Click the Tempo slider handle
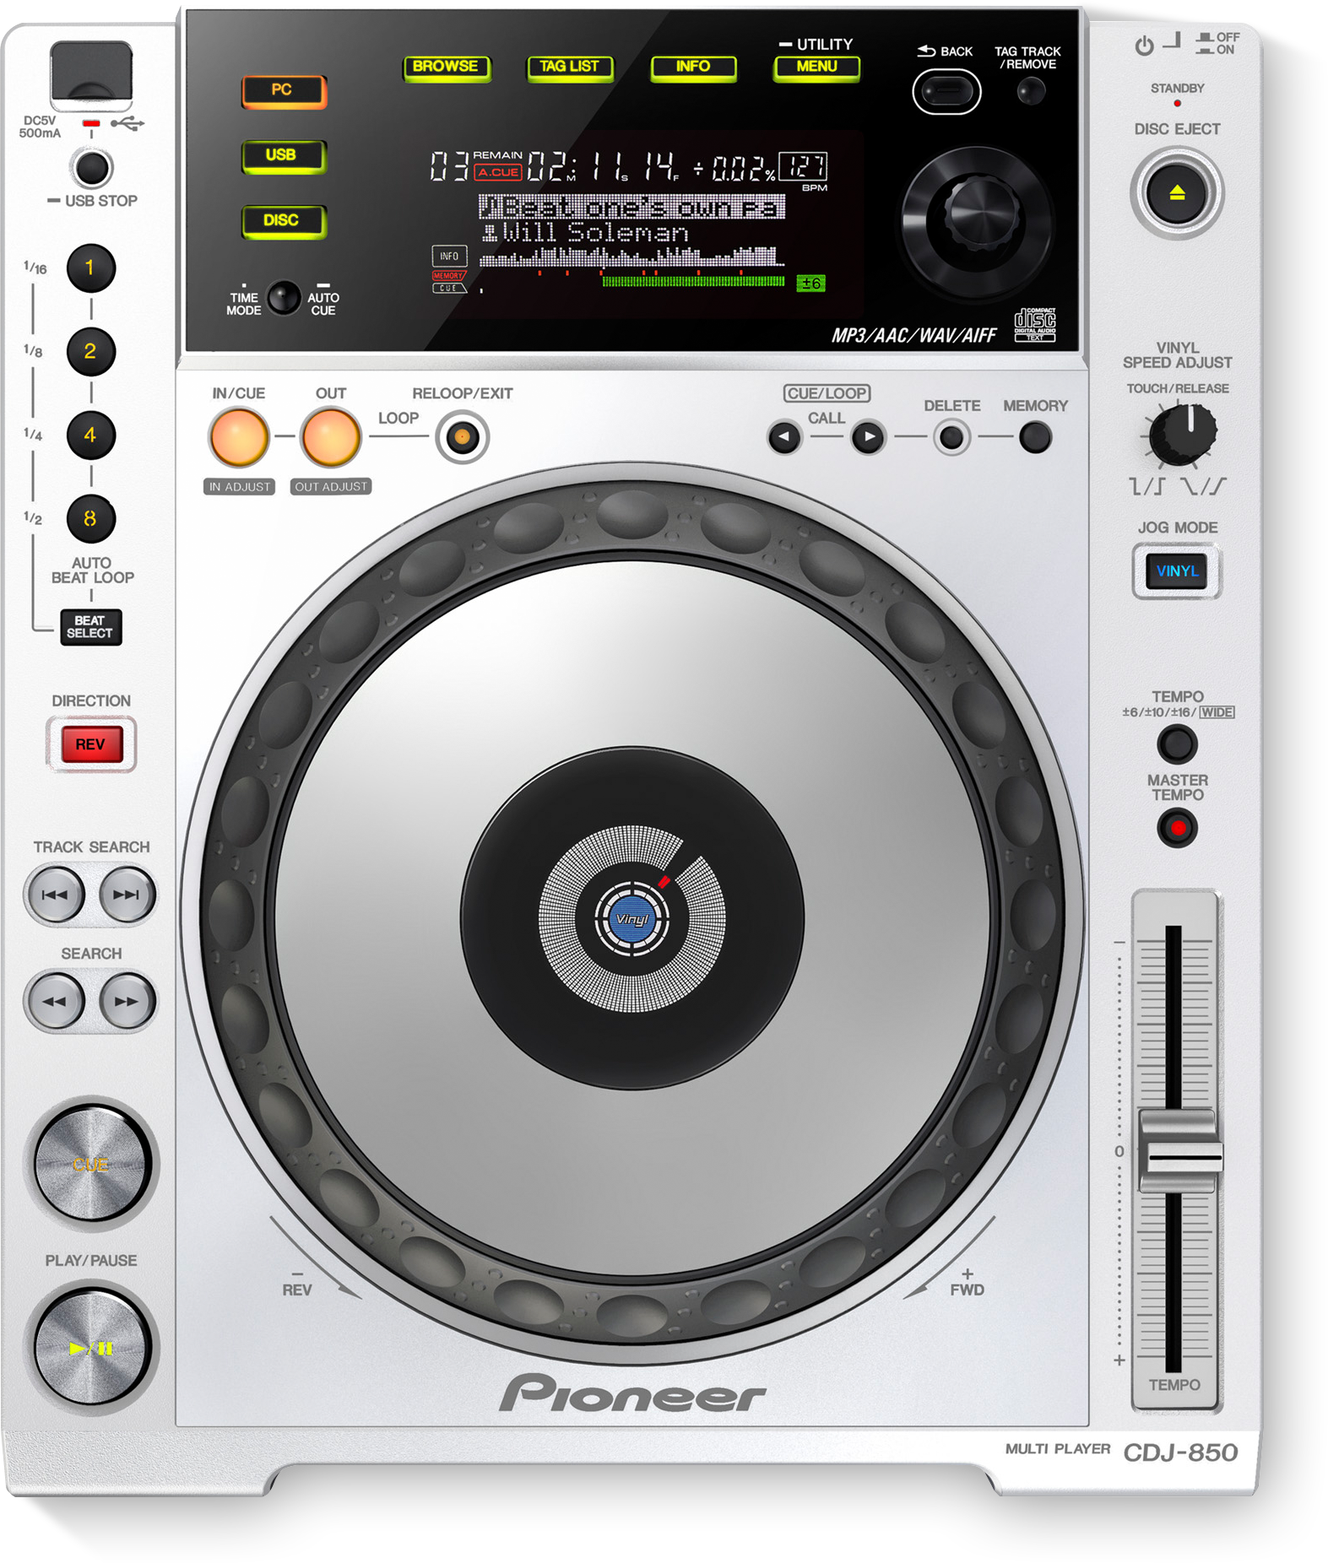 (1179, 1152)
